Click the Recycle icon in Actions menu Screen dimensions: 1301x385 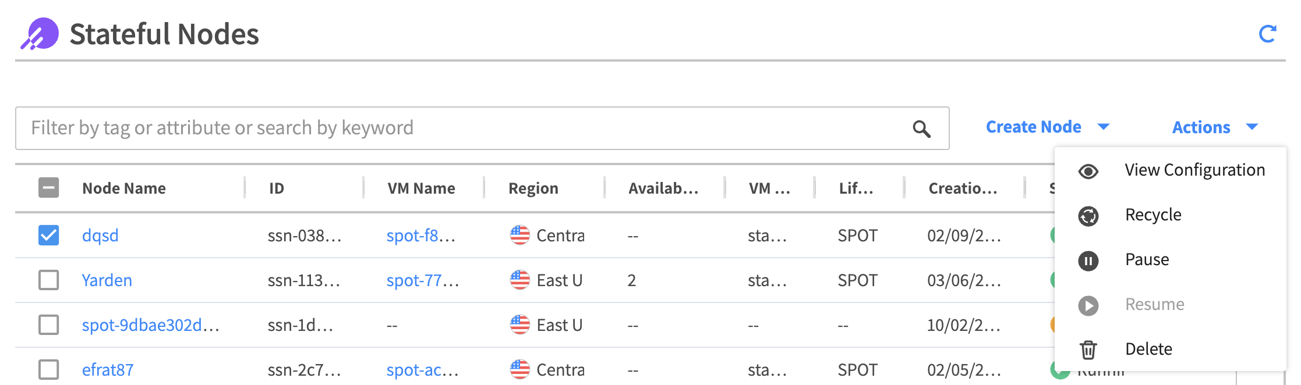(1088, 216)
